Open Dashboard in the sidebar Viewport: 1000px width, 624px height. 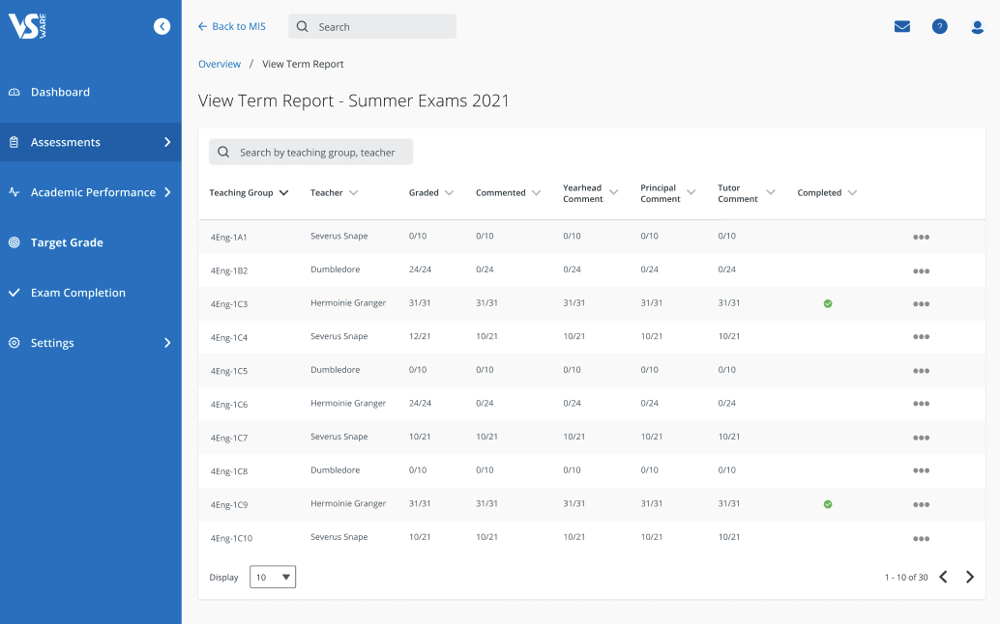click(x=91, y=93)
